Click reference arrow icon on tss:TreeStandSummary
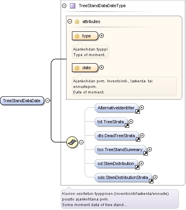This screenshot has width=186, height=210. 145,154
